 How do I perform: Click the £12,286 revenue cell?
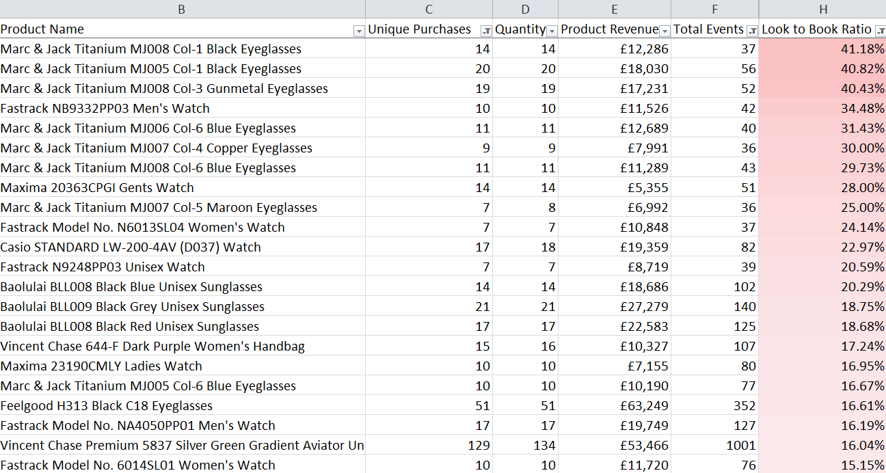[x=615, y=49]
